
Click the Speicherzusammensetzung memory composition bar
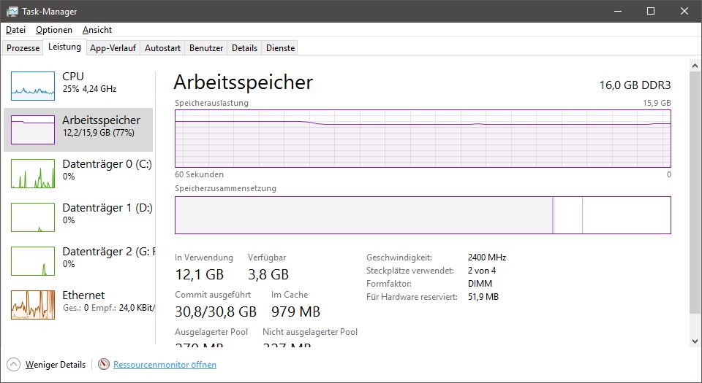[423, 215]
